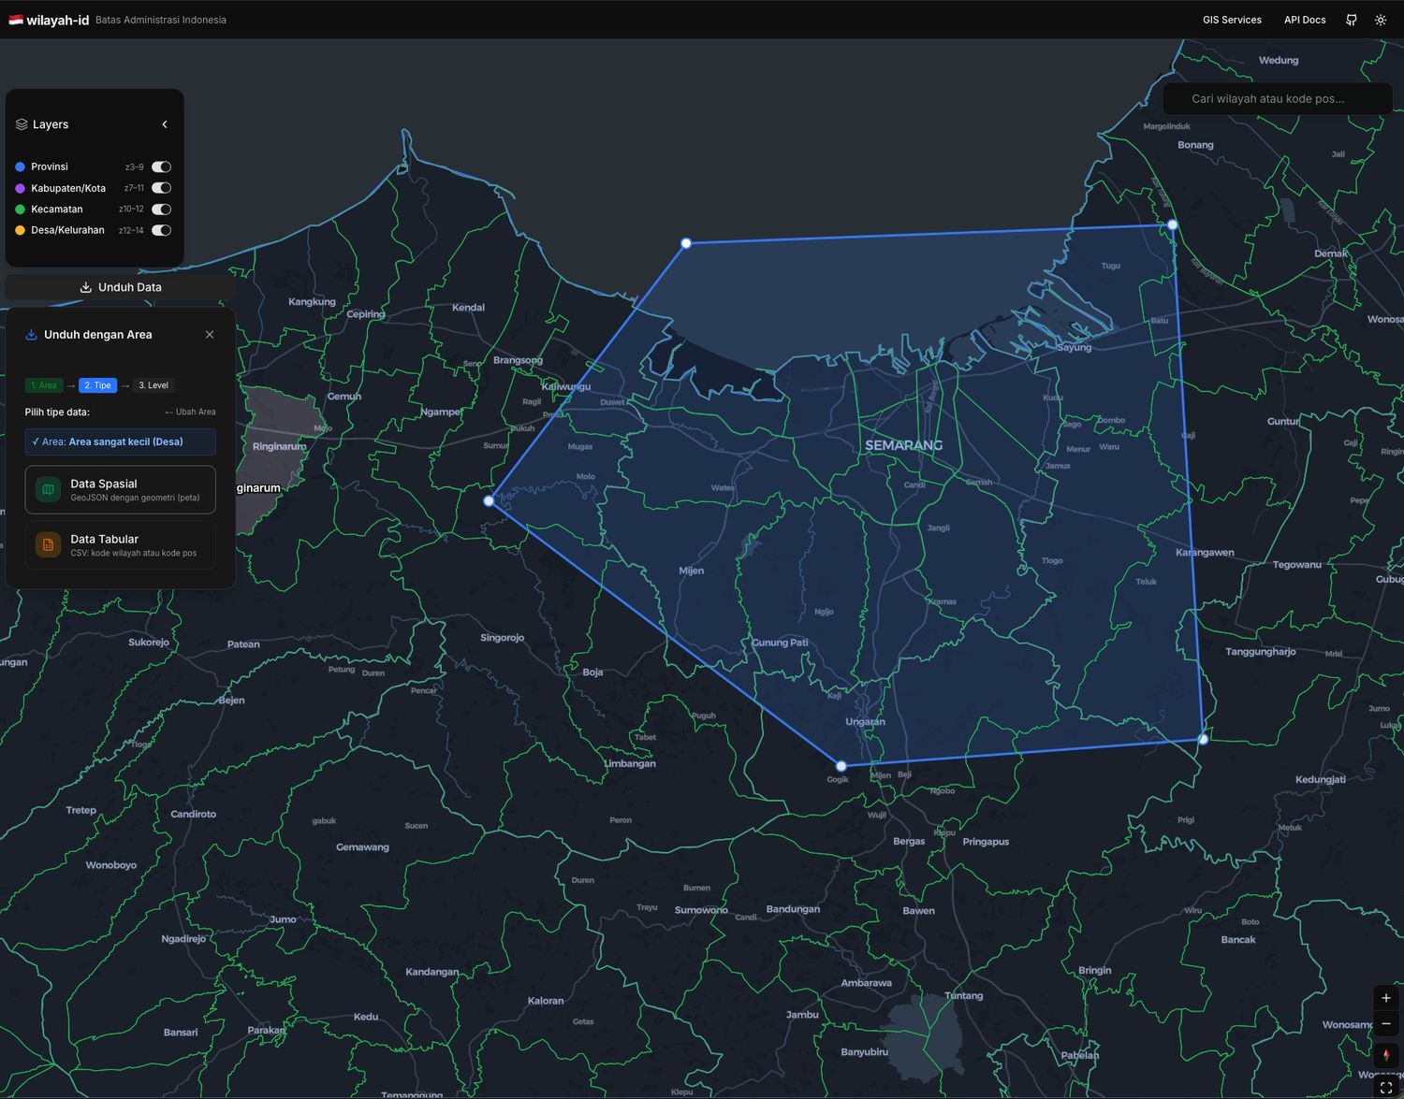The height and width of the screenshot is (1099, 1404).
Task: Click the Unduh Data button
Action: click(121, 287)
